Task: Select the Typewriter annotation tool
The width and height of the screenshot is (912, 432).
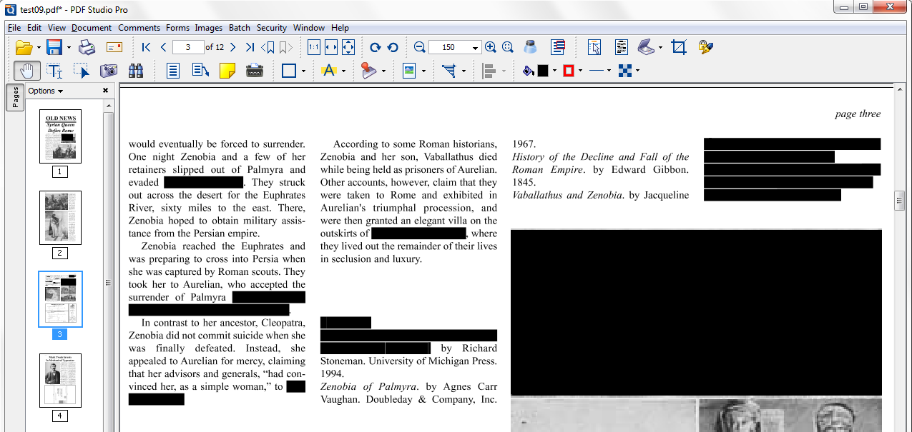Action: 255,71
